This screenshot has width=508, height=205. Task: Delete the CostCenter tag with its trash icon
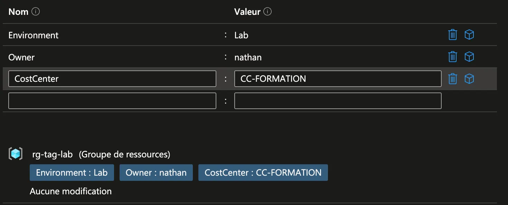[x=452, y=79]
